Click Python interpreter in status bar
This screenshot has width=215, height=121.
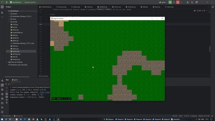point(204,116)
